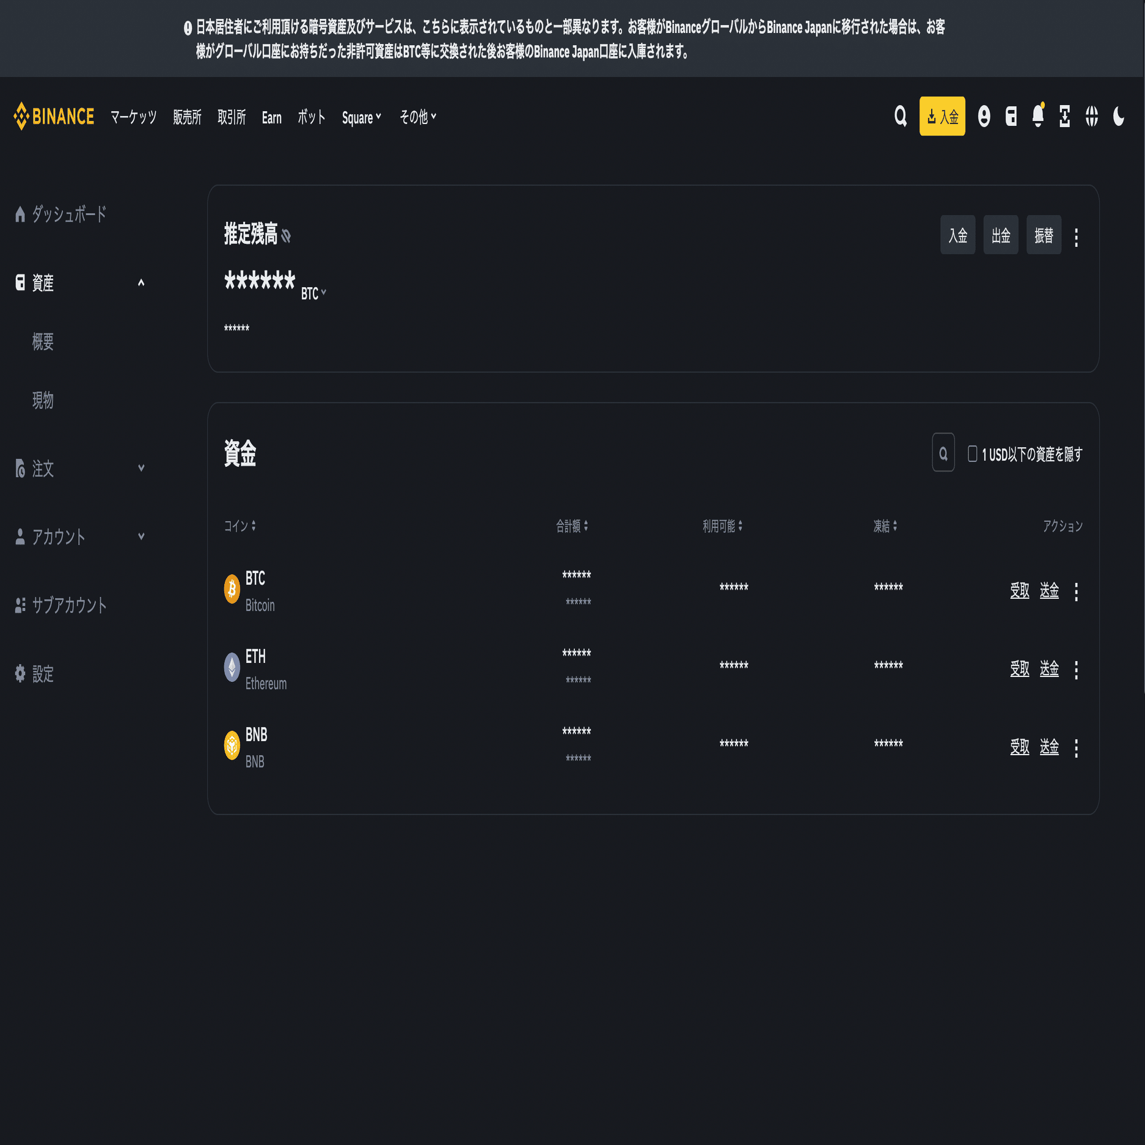
Task: Click the BNB coin icon
Action: click(232, 745)
